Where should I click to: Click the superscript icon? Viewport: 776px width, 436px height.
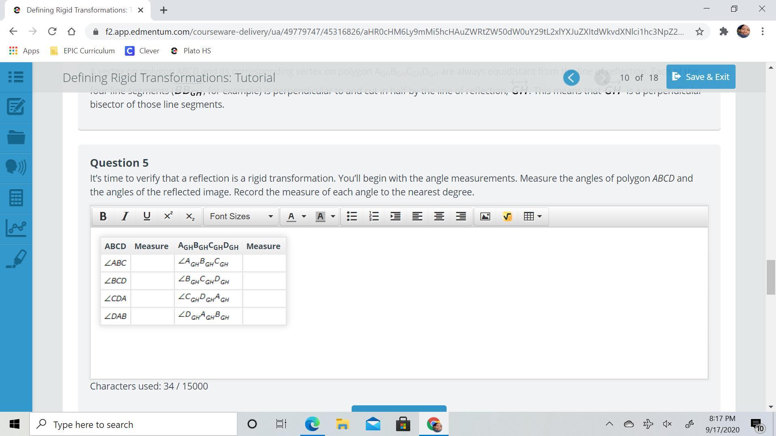168,216
